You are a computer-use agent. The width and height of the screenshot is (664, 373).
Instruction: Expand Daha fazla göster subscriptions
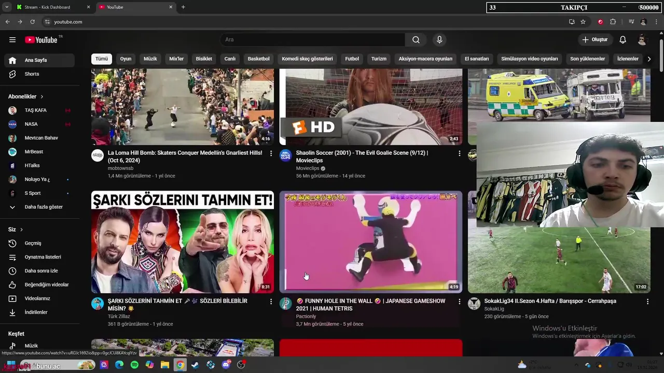40,207
